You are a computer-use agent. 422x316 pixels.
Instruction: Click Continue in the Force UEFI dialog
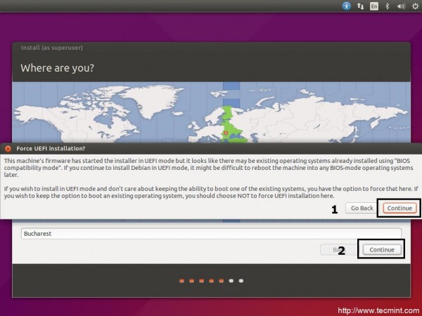pyautogui.click(x=399, y=208)
